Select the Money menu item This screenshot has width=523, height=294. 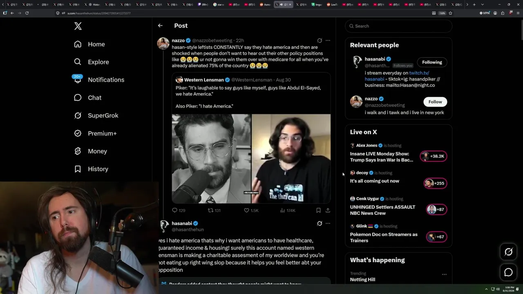(91, 151)
